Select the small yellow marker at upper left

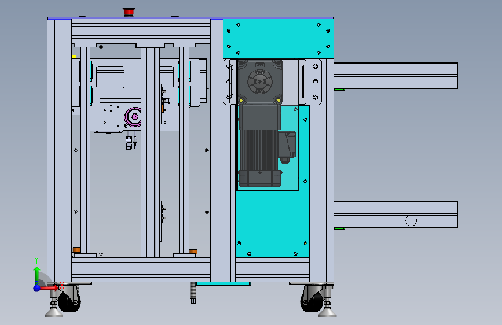click(74, 57)
